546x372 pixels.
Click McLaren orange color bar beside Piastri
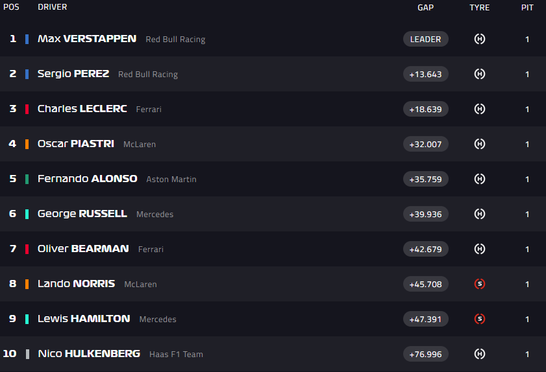tap(27, 144)
